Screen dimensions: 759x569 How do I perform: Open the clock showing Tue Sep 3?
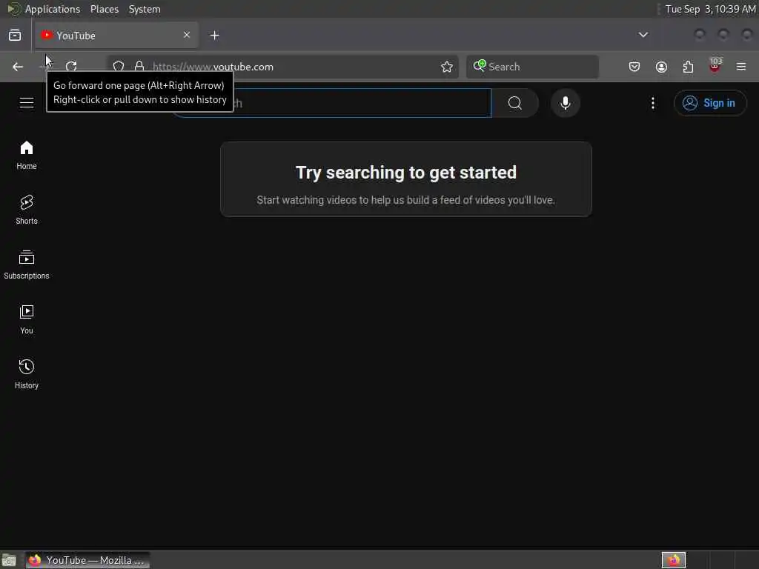pos(710,9)
